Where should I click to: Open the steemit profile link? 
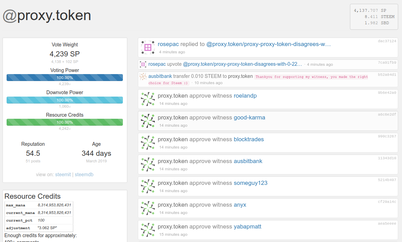click(63, 174)
